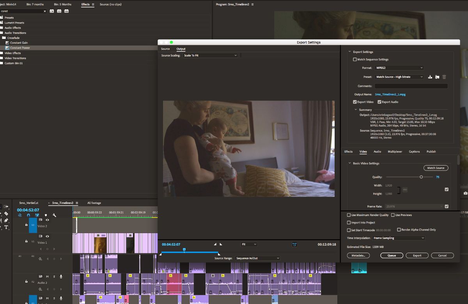The image size is (468, 304).
Task: Open the Multiplexer tab
Action: coord(395,151)
